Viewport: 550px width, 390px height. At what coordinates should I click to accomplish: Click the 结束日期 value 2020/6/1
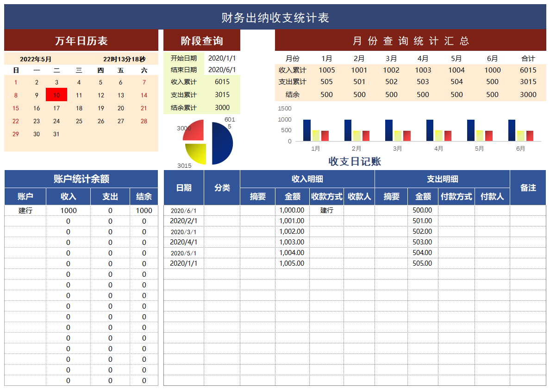click(221, 70)
